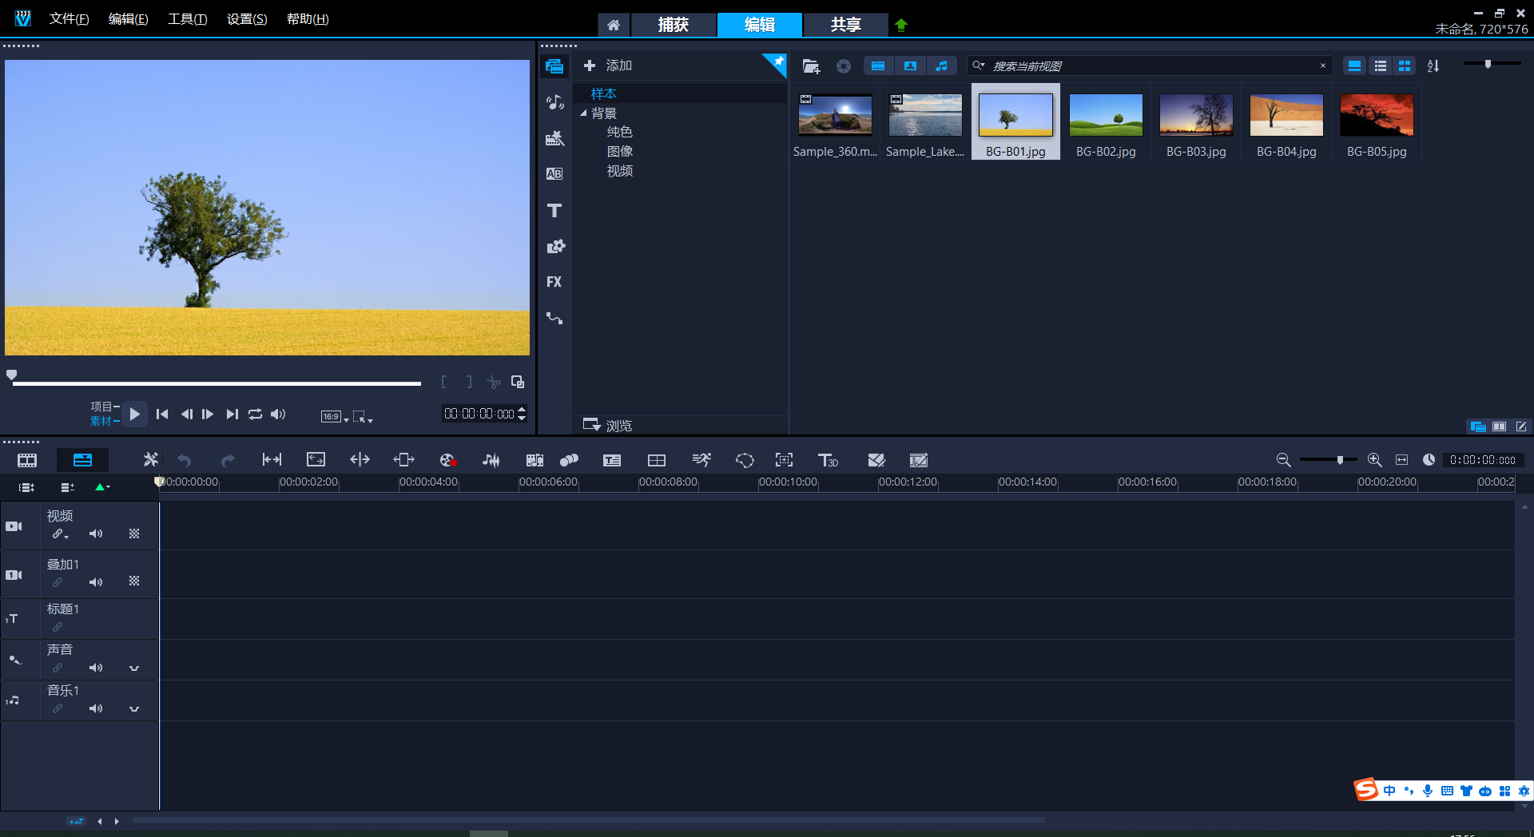Viewport: 1534px width, 837px height.
Task: Toggle show photos filter in library
Action: [910, 66]
